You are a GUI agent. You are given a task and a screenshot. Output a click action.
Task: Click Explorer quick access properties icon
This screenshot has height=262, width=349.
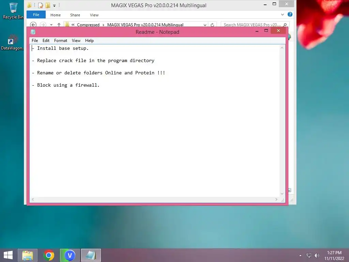(40, 5)
